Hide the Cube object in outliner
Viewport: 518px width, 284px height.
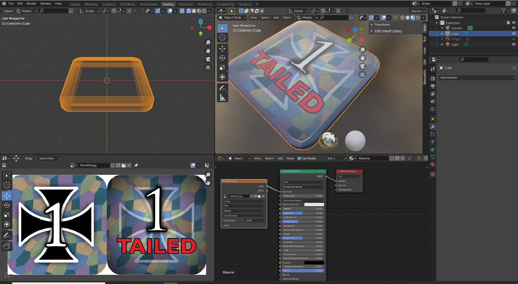tap(514, 34)
